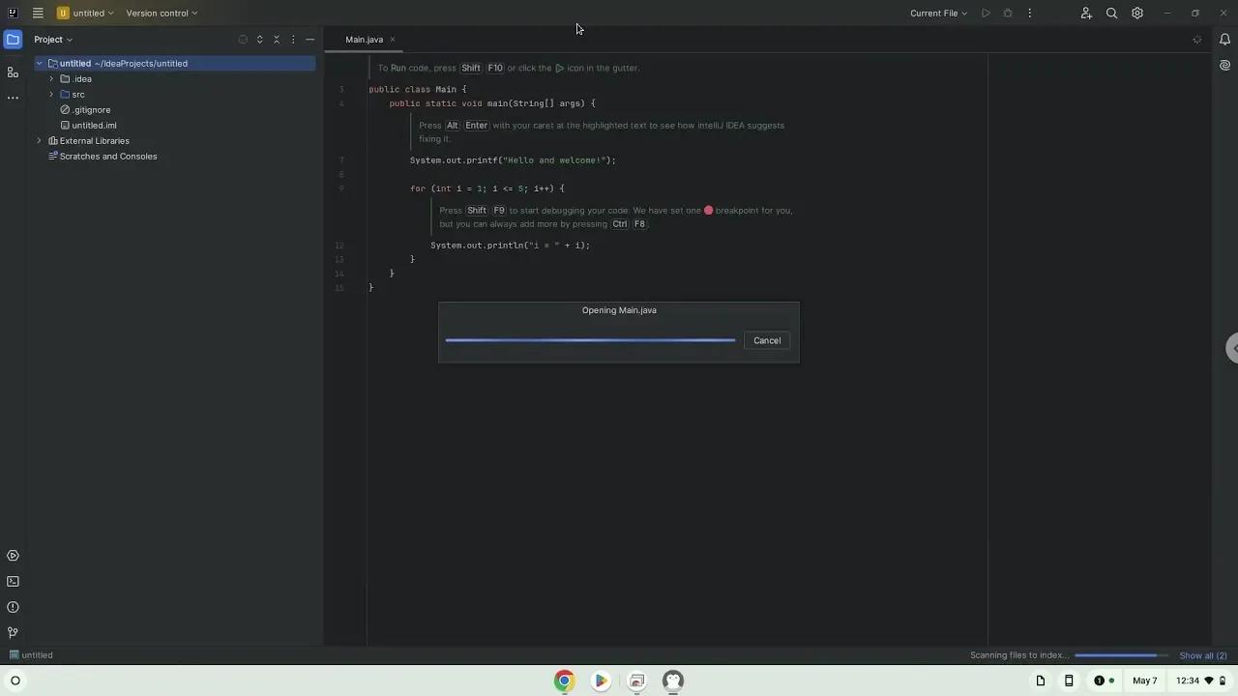Open Search Everywhere with the magnifier icon
This screenshot has width=1238, height=696.
(x=1111, y=13)
